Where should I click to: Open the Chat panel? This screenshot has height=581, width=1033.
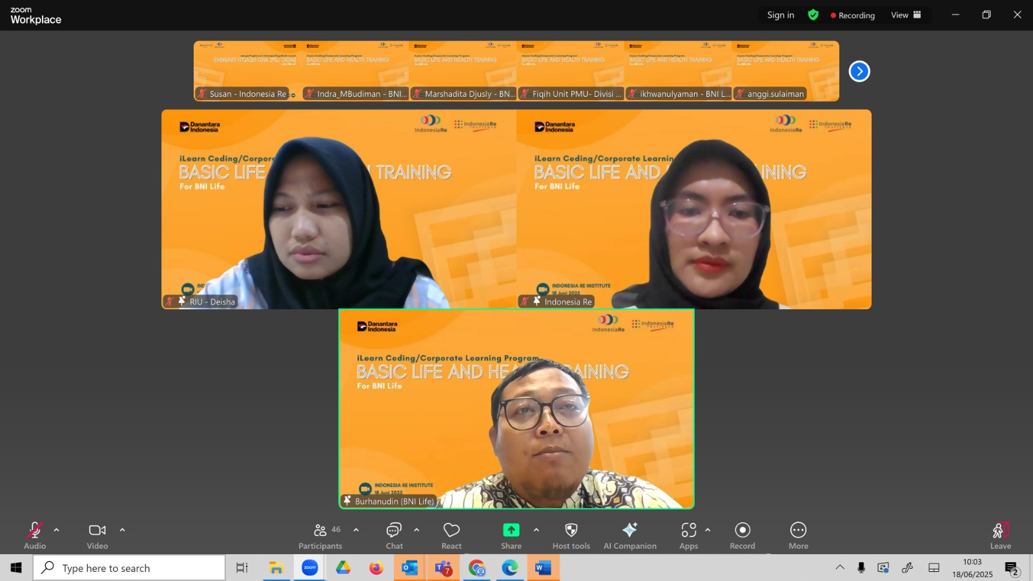pos(394,536)
